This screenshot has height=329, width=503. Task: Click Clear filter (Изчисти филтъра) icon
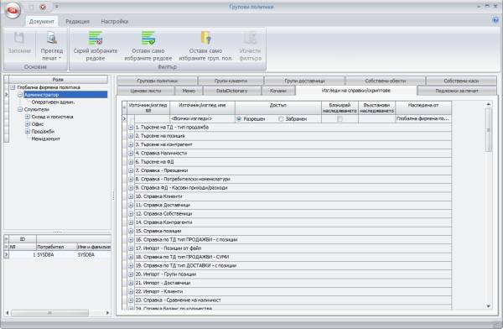[x=250, y=39]
